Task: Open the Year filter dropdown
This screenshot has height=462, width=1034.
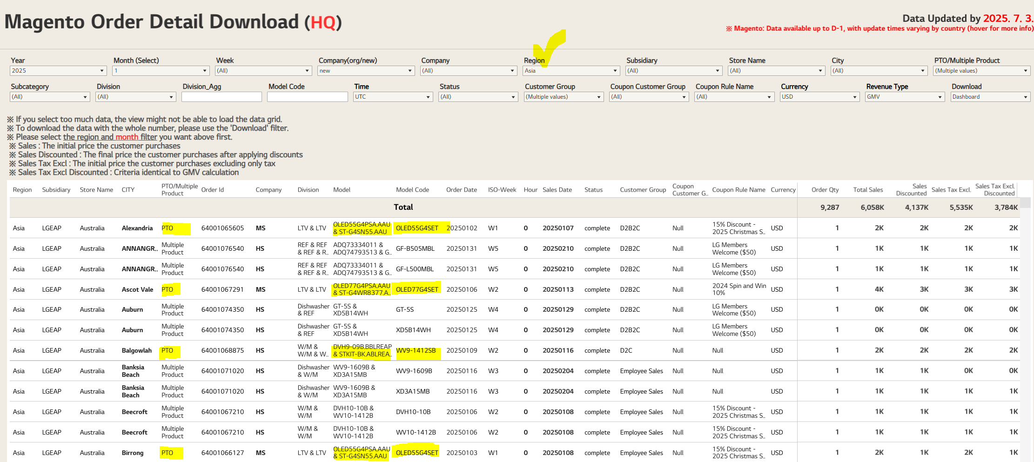Action: (x=58, y=71)
